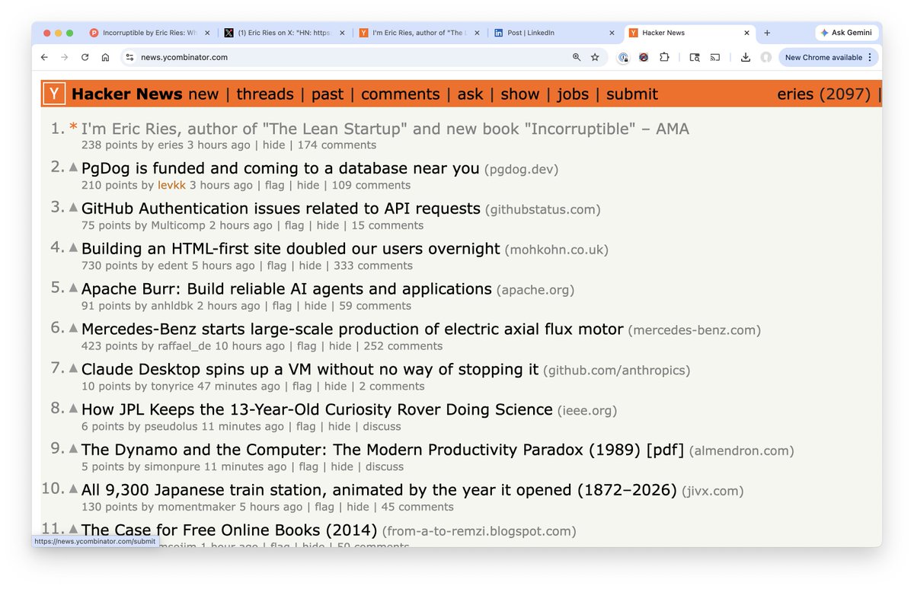Flag the GitHub Authentication issues story
914x589 pixels.
click(294, 225)
